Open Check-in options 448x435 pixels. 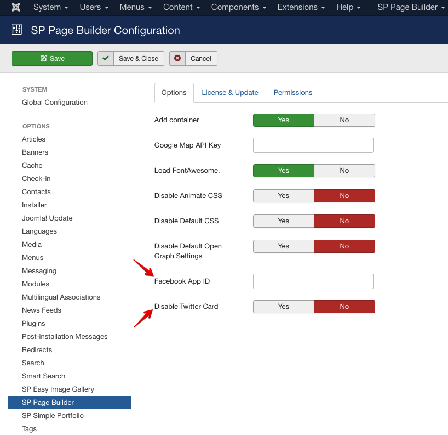tap(36, 179)
